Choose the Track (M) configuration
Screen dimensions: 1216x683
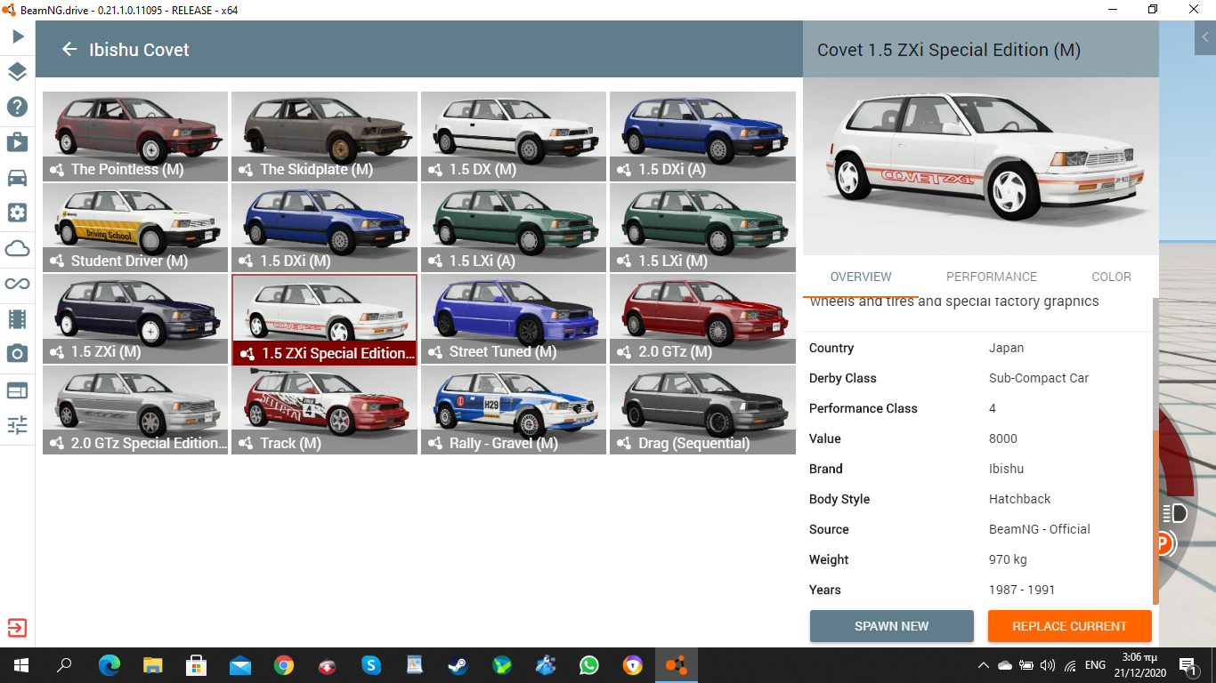click(x=325, y=410)
